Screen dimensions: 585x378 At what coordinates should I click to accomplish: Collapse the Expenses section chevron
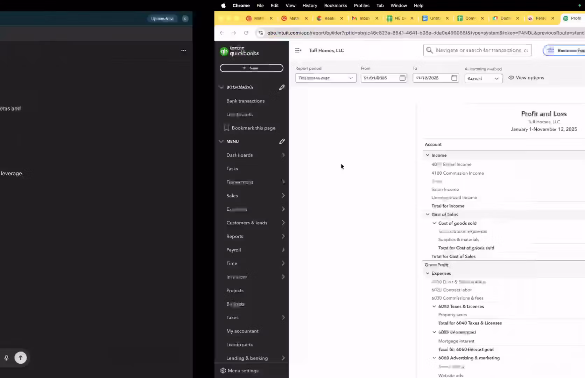(x=427, y=273)
